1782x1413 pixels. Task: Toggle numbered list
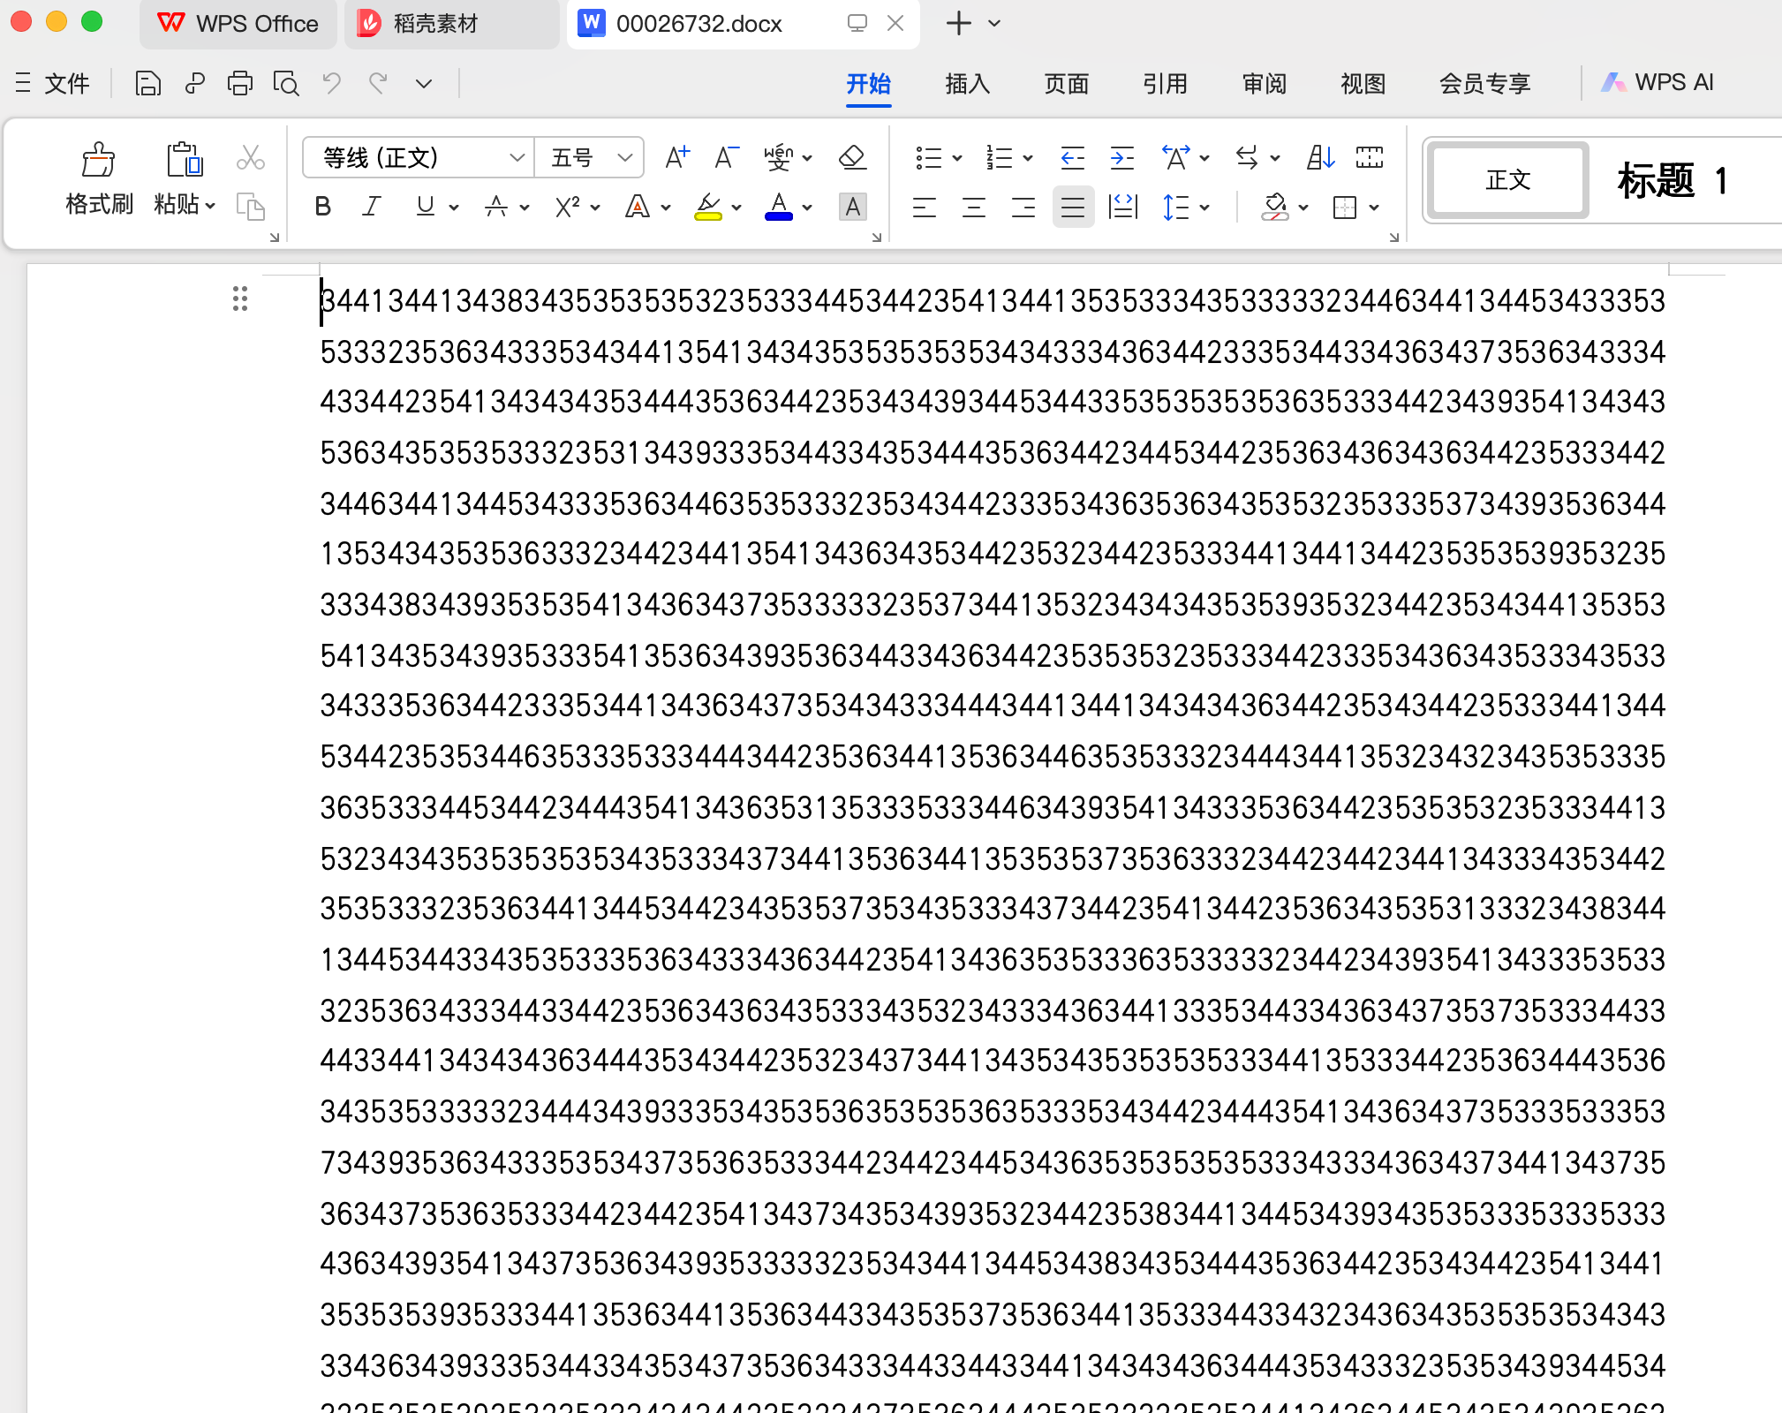tap(999, 157)
